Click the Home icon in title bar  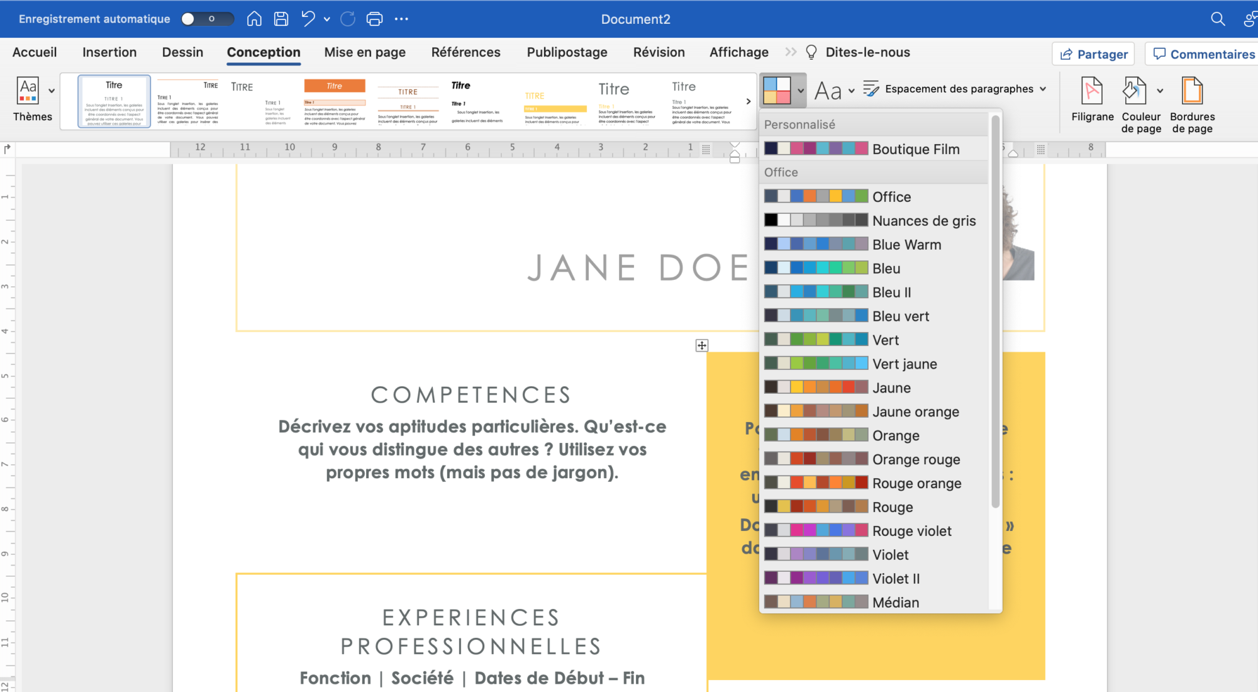[x=254, y=19]
